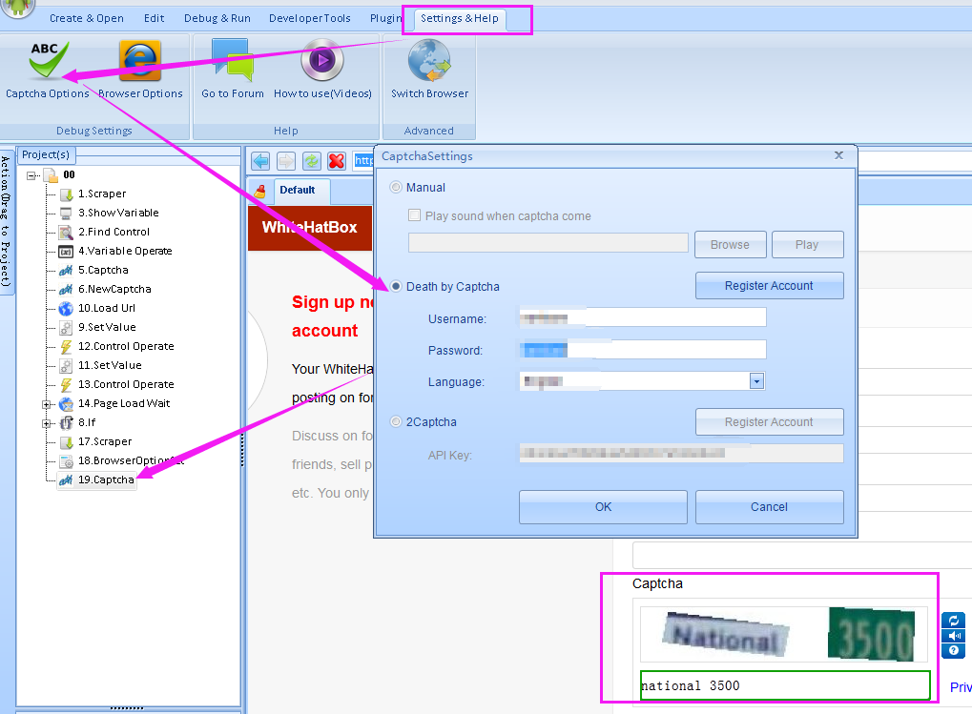Expand the 14.Page Load Wait node
The image size is (972, 714).
point(47,404)
